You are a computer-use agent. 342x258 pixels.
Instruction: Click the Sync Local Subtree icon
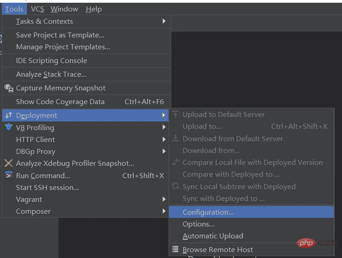point(175,186)
